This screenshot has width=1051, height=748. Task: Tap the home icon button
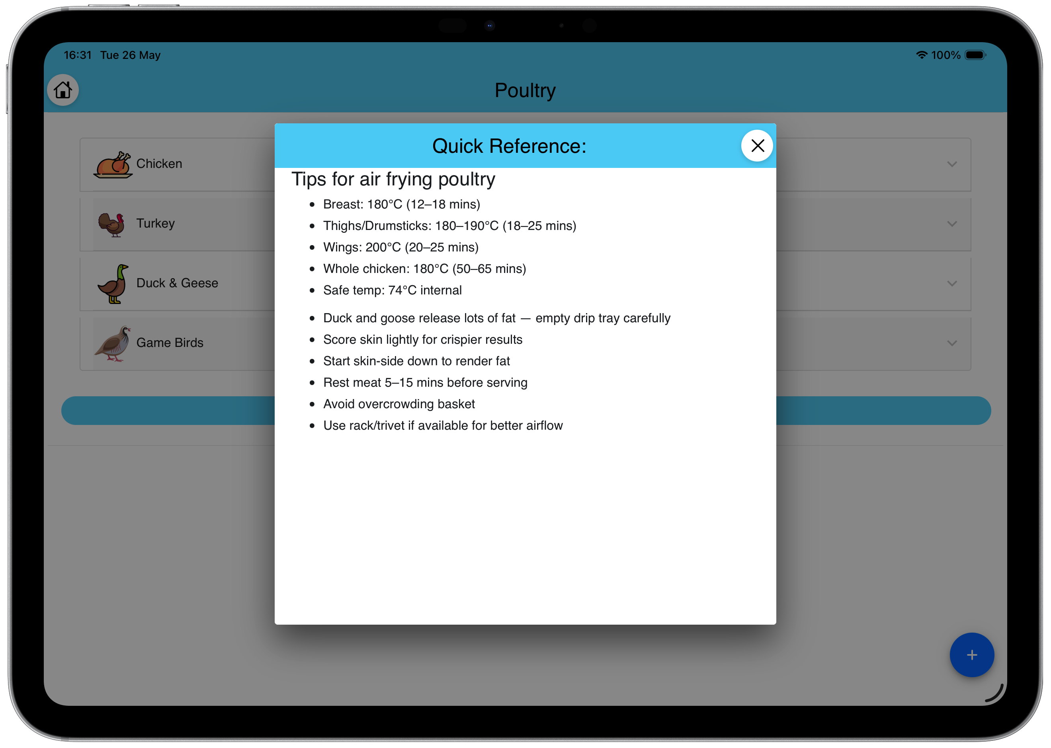point(63,90)
